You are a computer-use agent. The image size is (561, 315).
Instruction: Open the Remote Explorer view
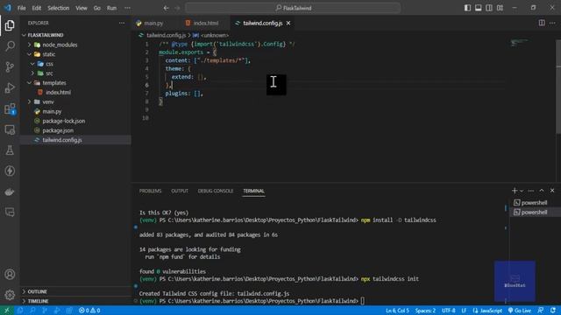pos(10,129)
